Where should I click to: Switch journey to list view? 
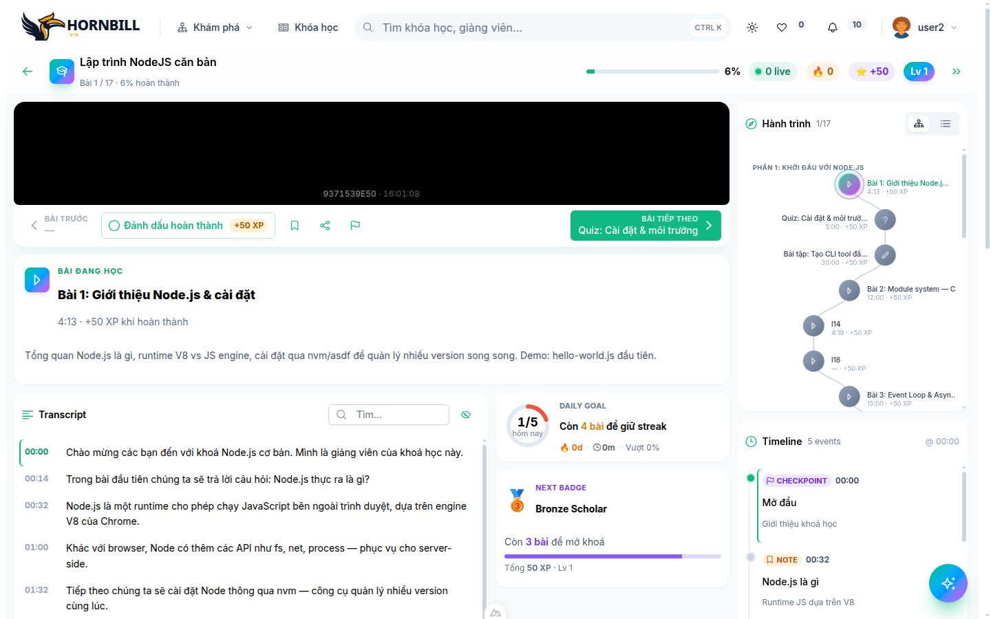pos(946,124)
